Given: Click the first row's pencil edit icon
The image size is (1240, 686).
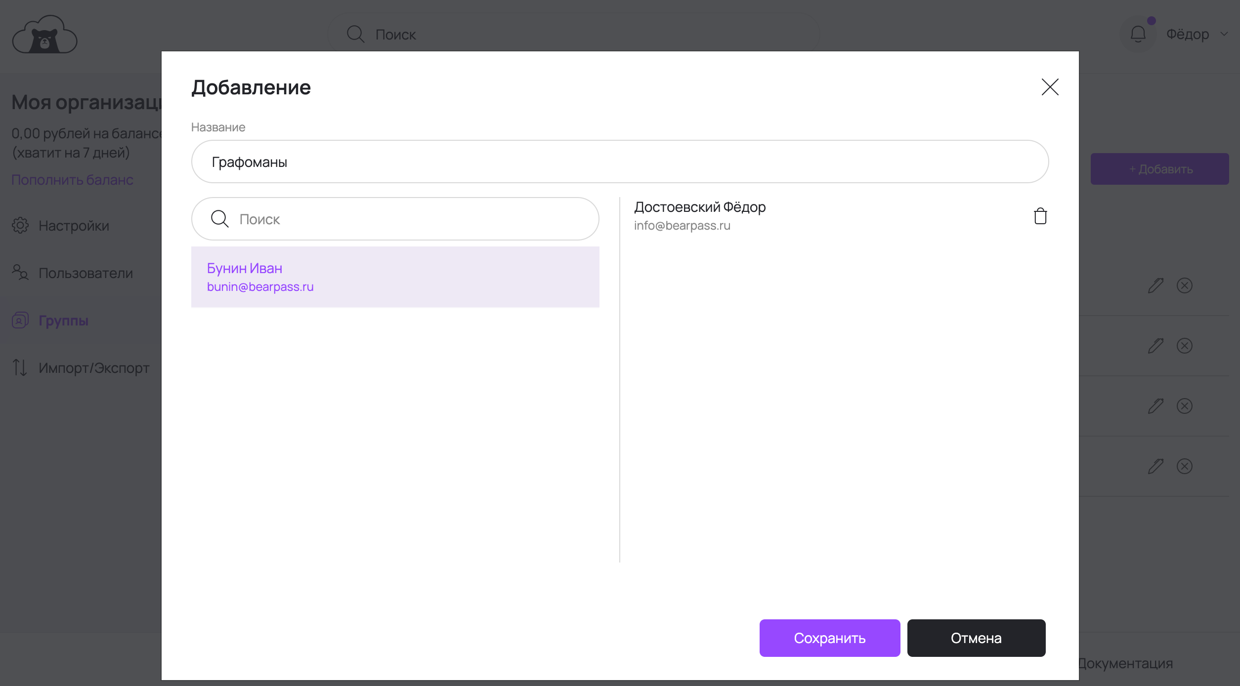Looking at the screenshot, I should point(1155,285).
